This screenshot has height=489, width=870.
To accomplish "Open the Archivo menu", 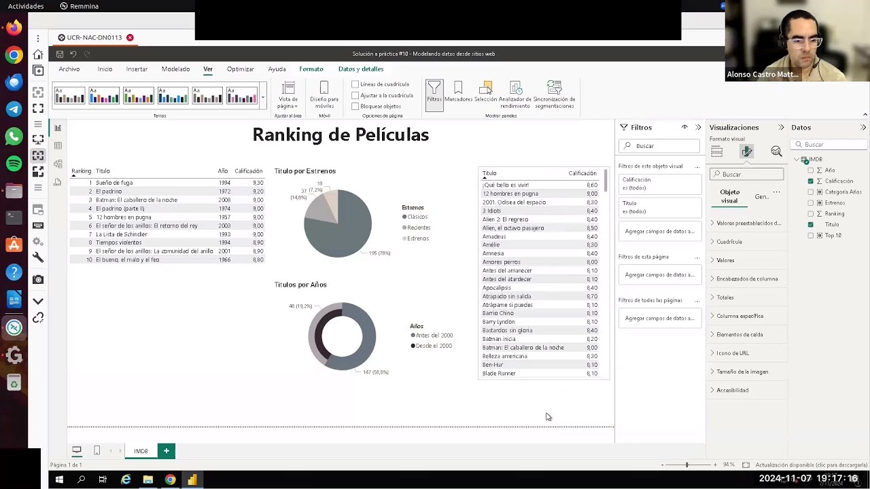I will [69, 69].
